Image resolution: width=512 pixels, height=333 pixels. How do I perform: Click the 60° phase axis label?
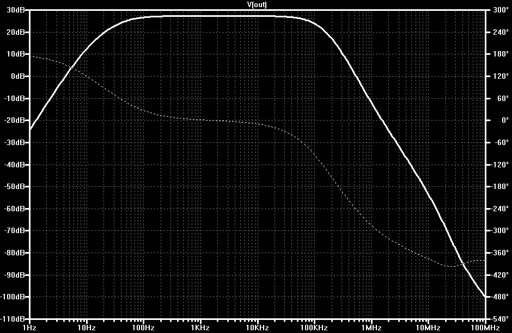(x=502, y=98)
